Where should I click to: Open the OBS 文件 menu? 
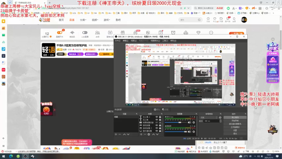[118, 41]
